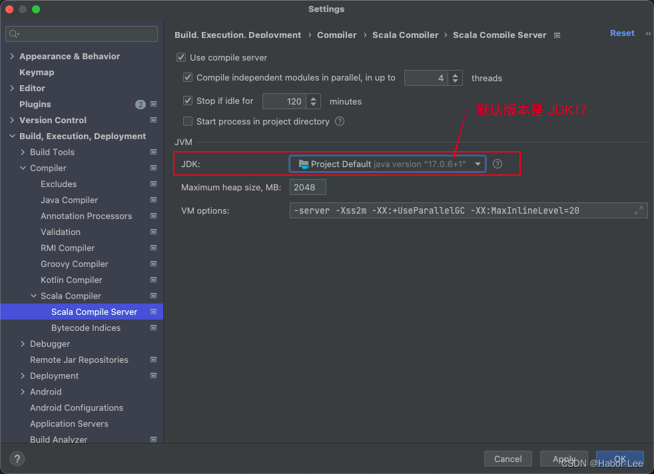Uncheck Stop if idle for option

tap(188, 101)
